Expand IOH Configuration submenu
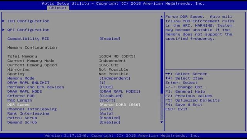This screenshot has height=139, width=247. pyautogui.click(x=29, y=21)
